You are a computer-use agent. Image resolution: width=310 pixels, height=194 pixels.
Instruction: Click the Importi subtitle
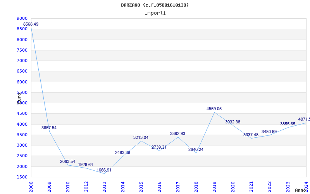pyautogui.click(x=155, y=13)
